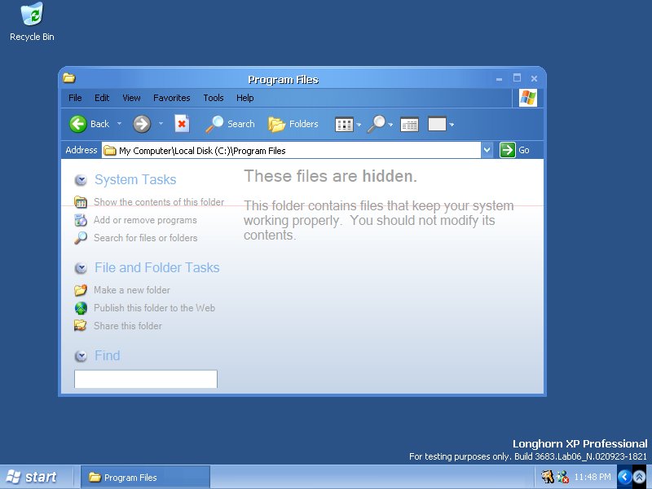Collapse the File and Folder Tasks section
Image resolution: width=652 pixels, height=489 pixels.
click(x=81, y=268)
